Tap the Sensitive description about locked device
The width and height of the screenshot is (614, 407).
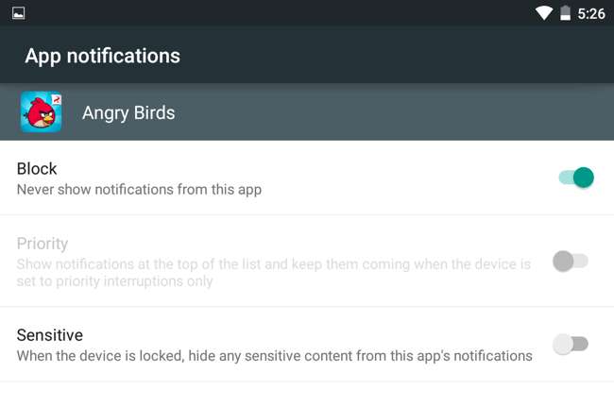point(274,355)
